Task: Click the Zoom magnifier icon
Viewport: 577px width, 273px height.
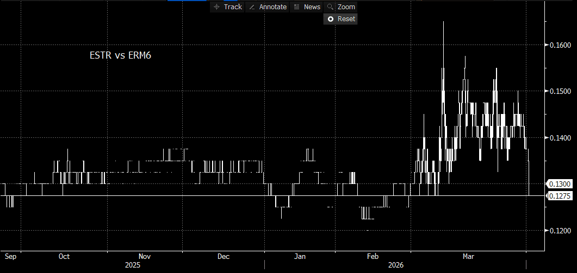Action: tap(330, 7)
